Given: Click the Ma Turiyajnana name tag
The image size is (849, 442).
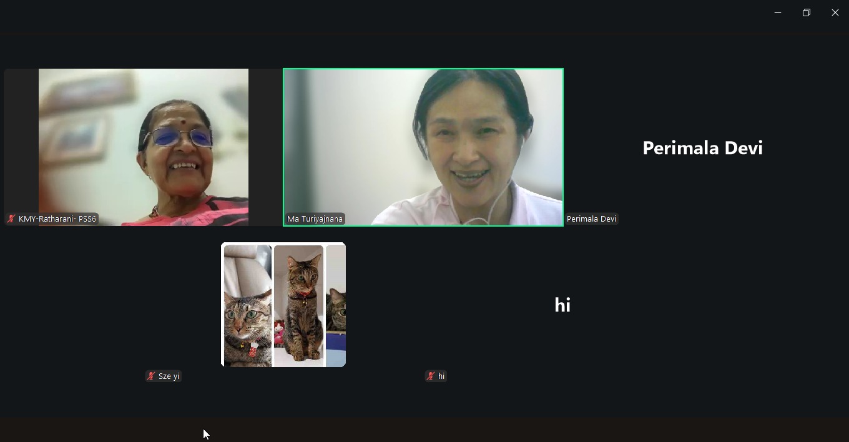Looking at the screenshot, I should [x=315, y=219].
